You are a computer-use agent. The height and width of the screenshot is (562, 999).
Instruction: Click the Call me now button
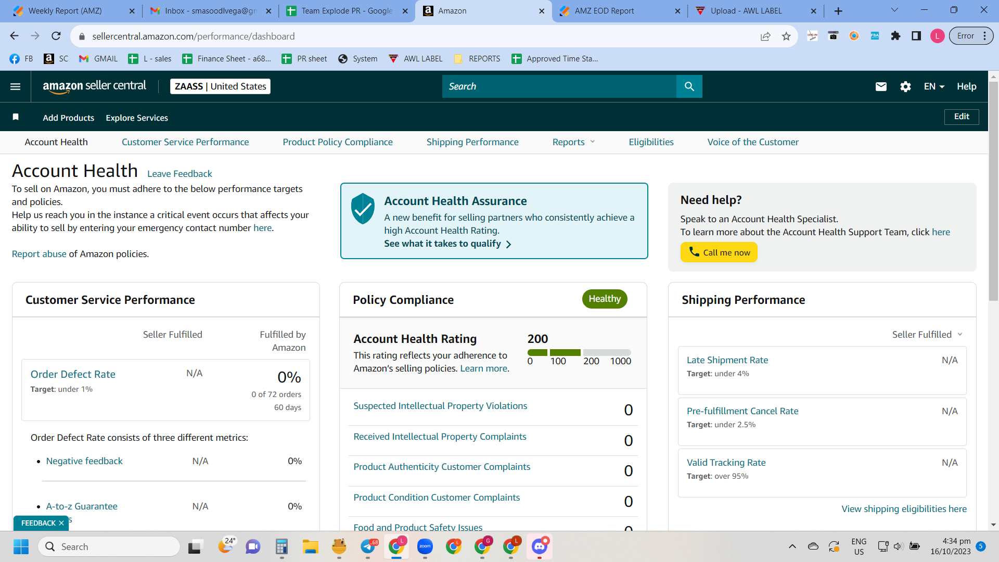click(x=719, y=252)
